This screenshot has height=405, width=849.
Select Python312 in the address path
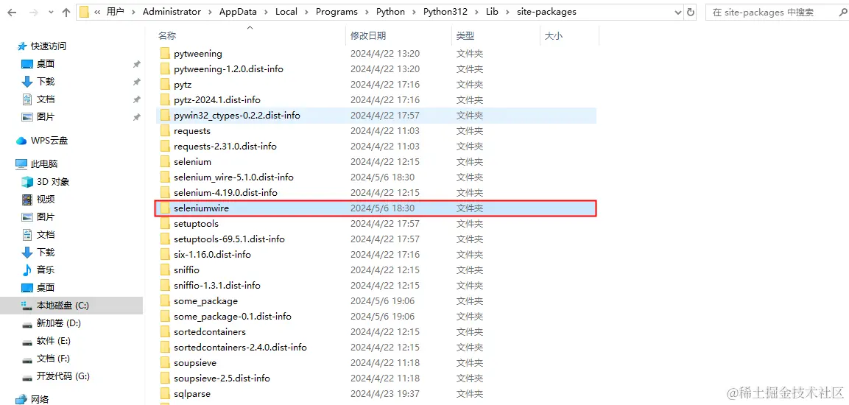point(445,12)
